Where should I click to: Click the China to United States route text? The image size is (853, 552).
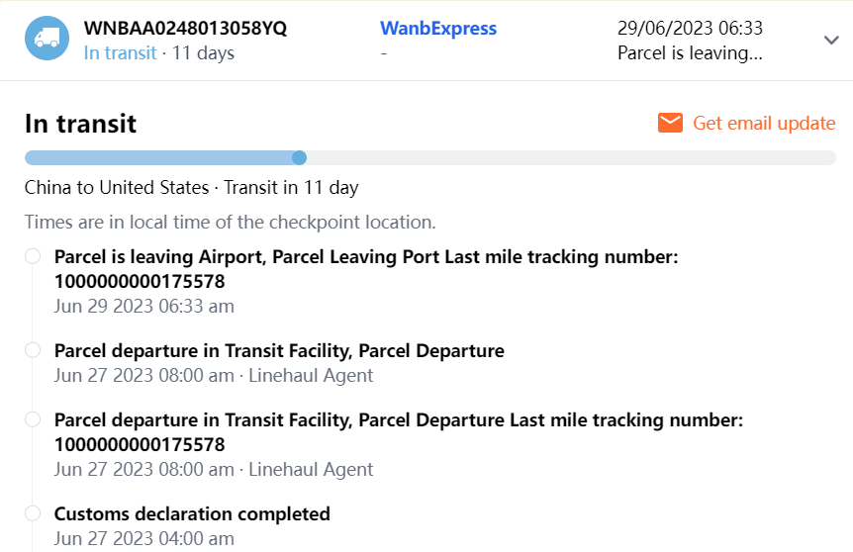[x=116, y=187]
